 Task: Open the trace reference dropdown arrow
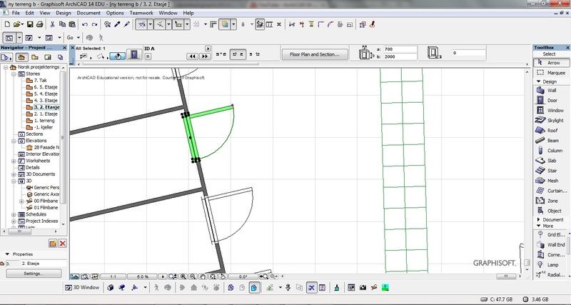pyautogui.click(x=233, y=24)
